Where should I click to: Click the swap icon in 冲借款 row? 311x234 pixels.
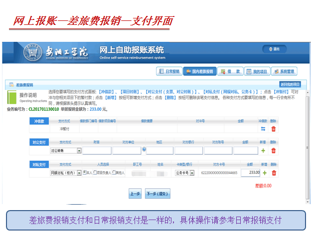(x=263, y=129)
